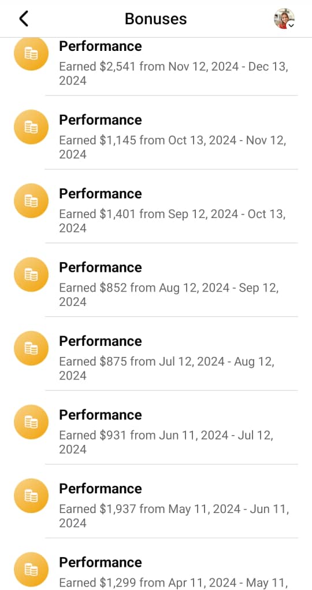Viewport: 312px width, 590px height.
Task: View the Jul 12 - Aug 12 bonus
Action: click(x=156, y=353)
